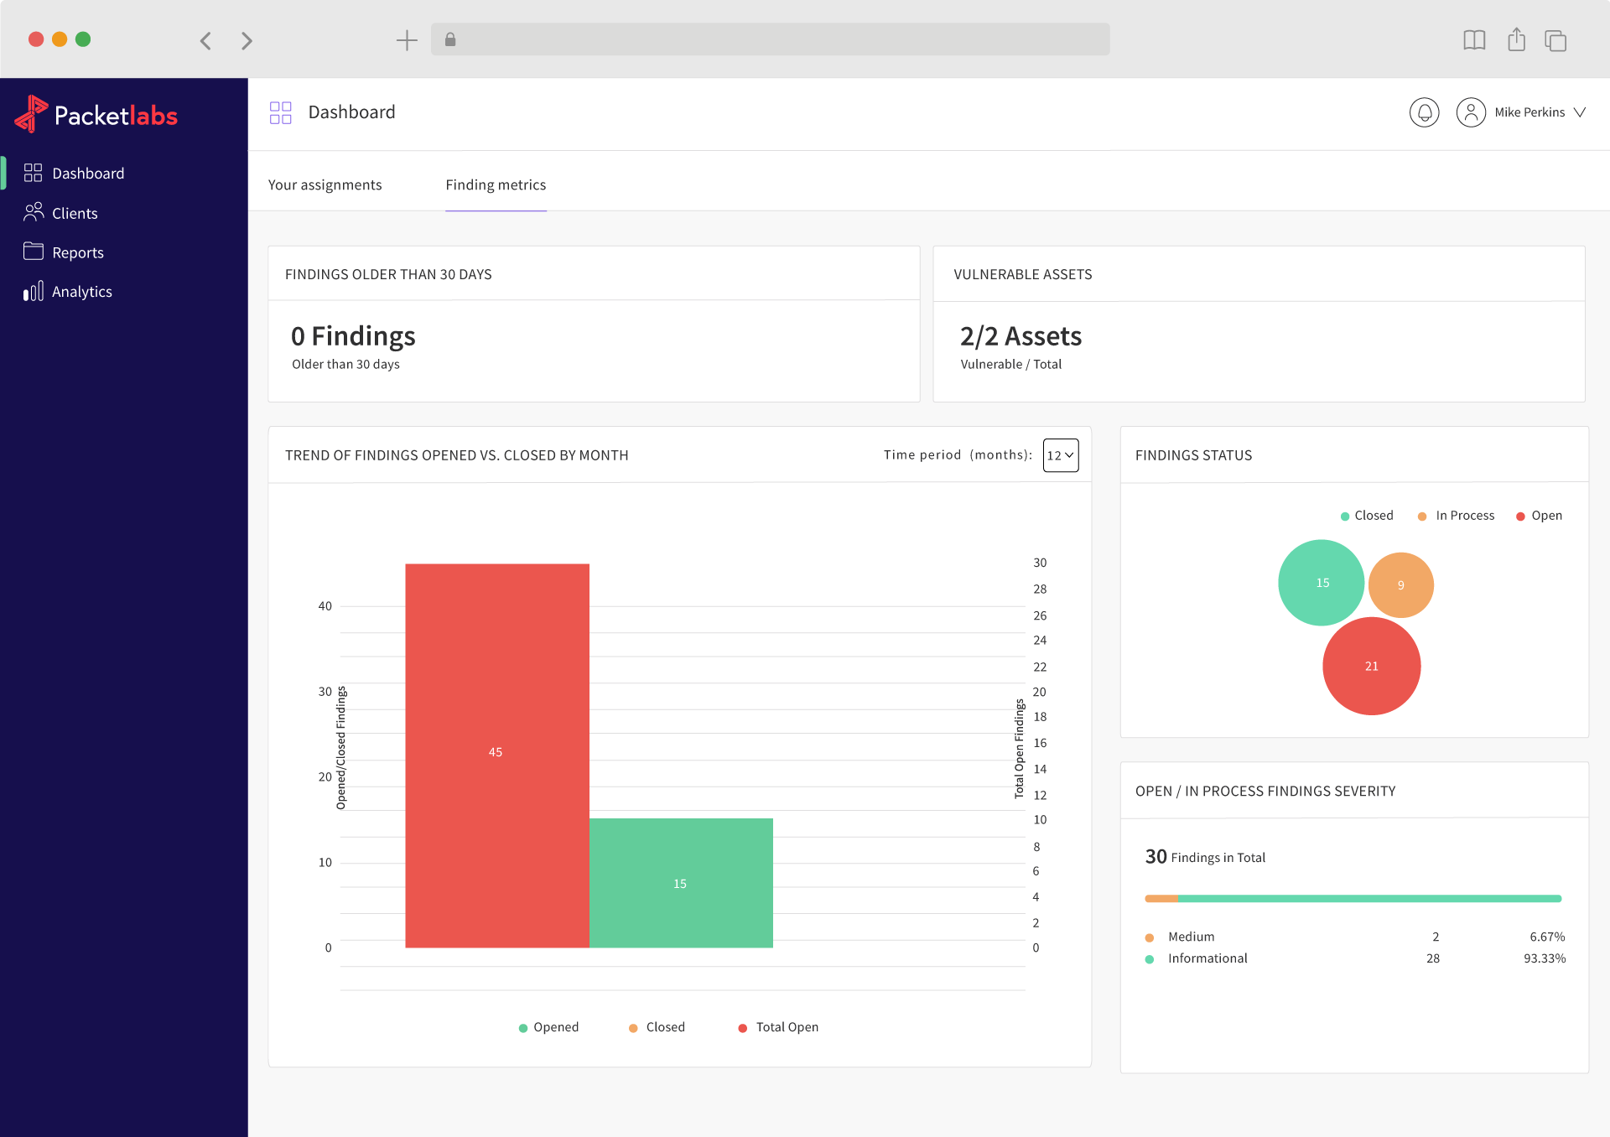Toggle the Opened series in the legend
The height and width of the screenshot is (1137, 1610).
point(548,1026)
